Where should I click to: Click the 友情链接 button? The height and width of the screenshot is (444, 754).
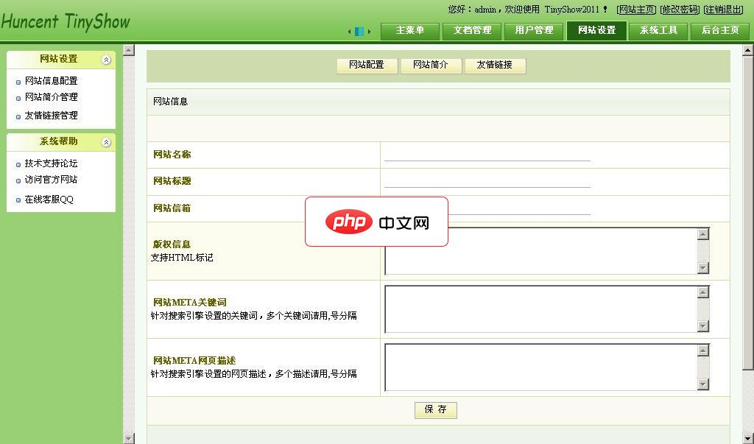495,66
